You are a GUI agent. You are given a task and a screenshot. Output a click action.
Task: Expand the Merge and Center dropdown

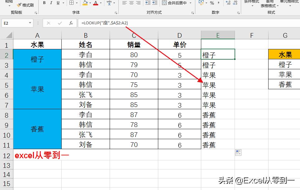(x=190, y=3)
